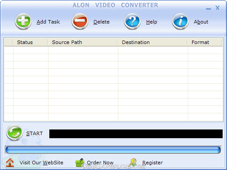Click the Delete text label
Viewport: 227px width, 170px height.
click(x=101, y=22)
